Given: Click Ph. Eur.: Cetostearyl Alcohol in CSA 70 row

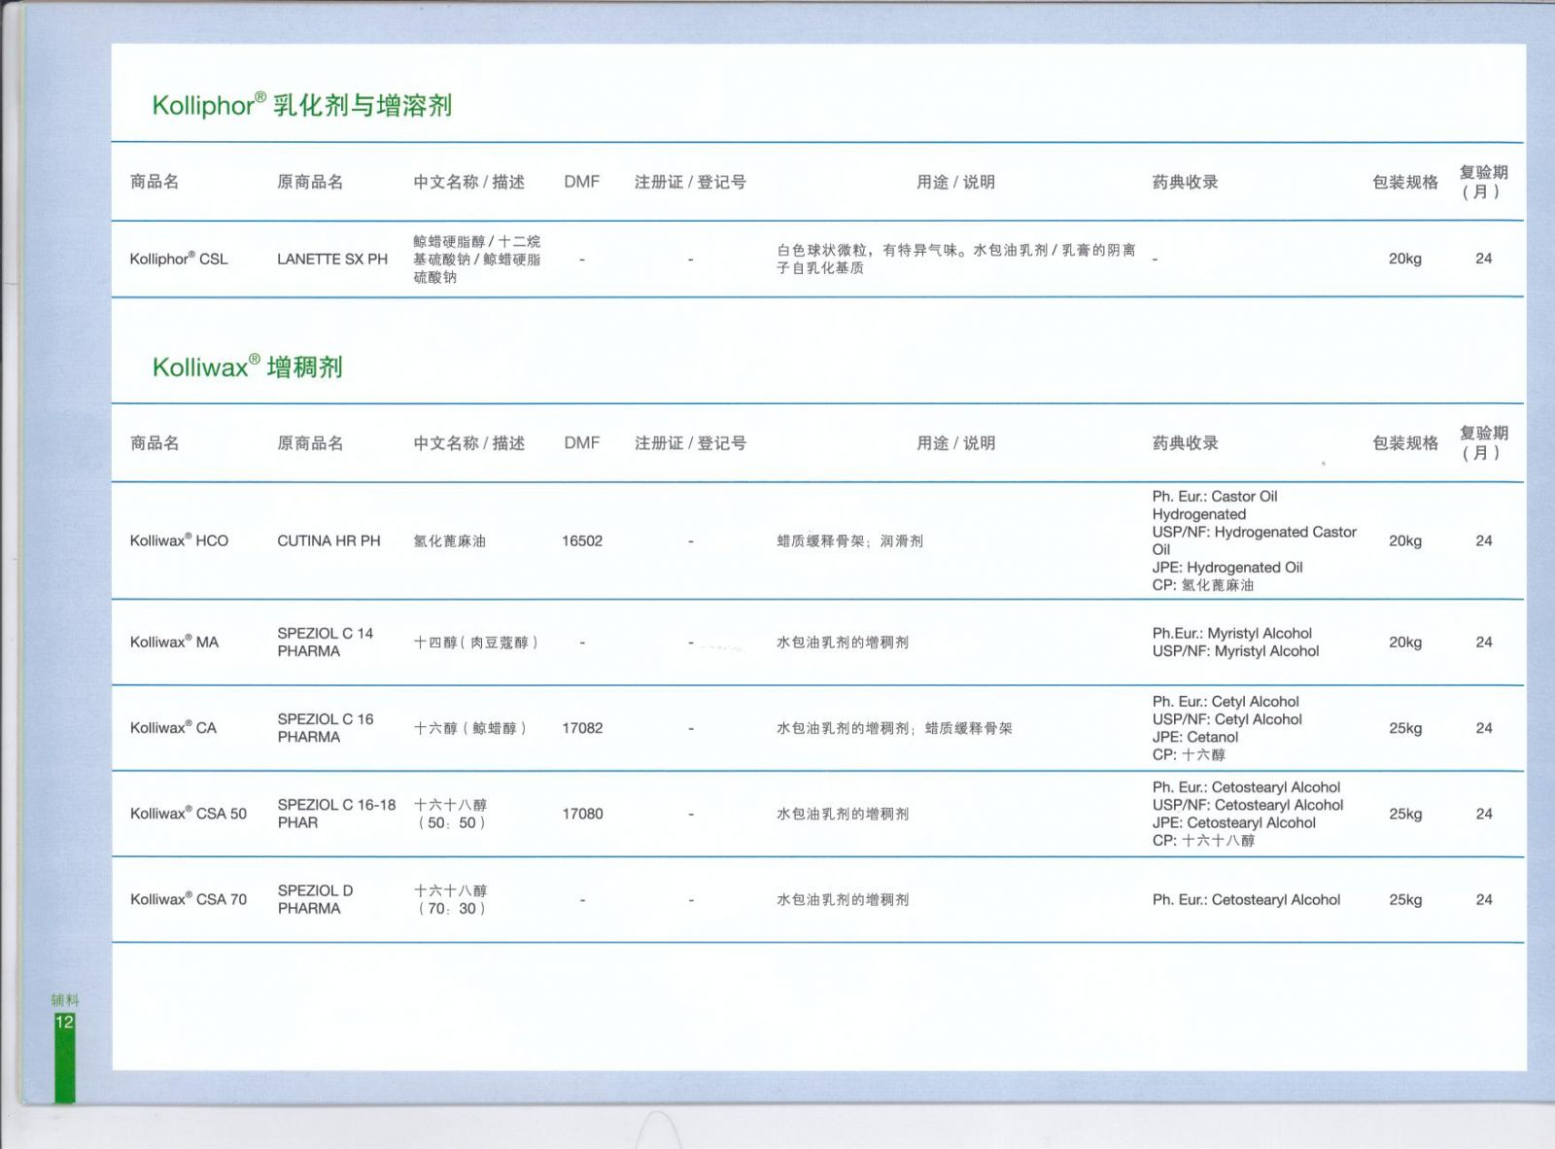Looking at the screenshot, I should pyautogui.click(x=1247, y=899).
